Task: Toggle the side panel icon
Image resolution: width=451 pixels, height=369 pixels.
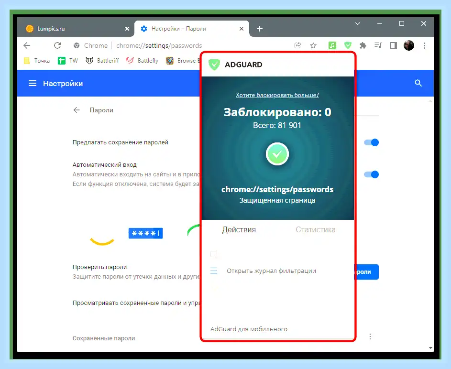Action: (394, 45)
